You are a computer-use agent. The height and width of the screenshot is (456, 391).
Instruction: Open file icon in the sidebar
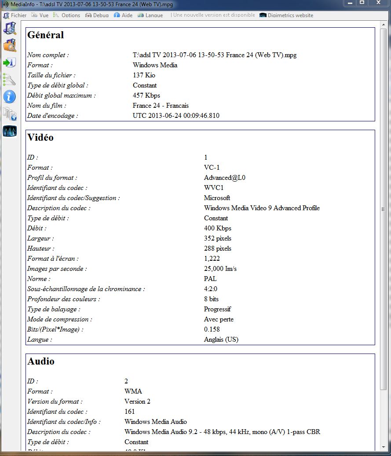tap(10, 28)
